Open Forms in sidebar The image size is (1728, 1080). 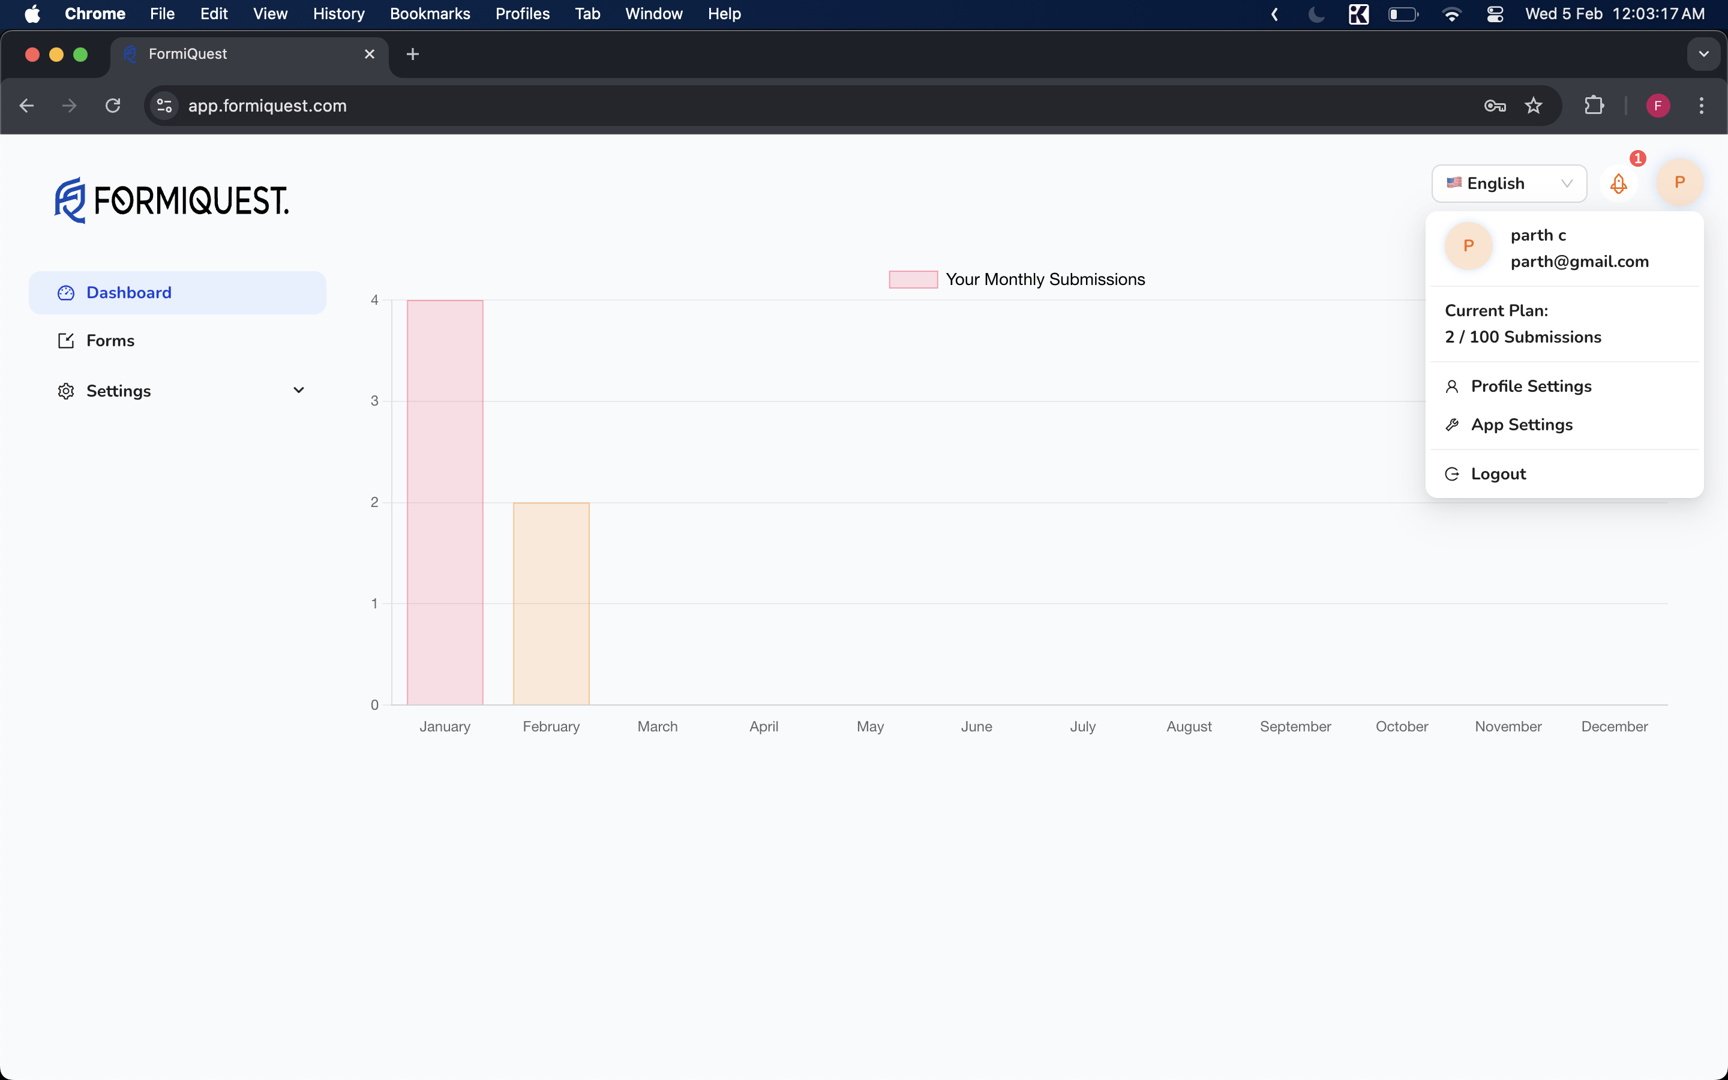(177, 341)
